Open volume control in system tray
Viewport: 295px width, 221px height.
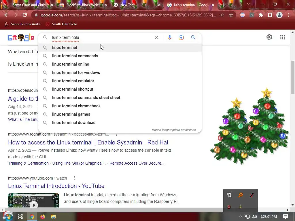coord(254,217)
